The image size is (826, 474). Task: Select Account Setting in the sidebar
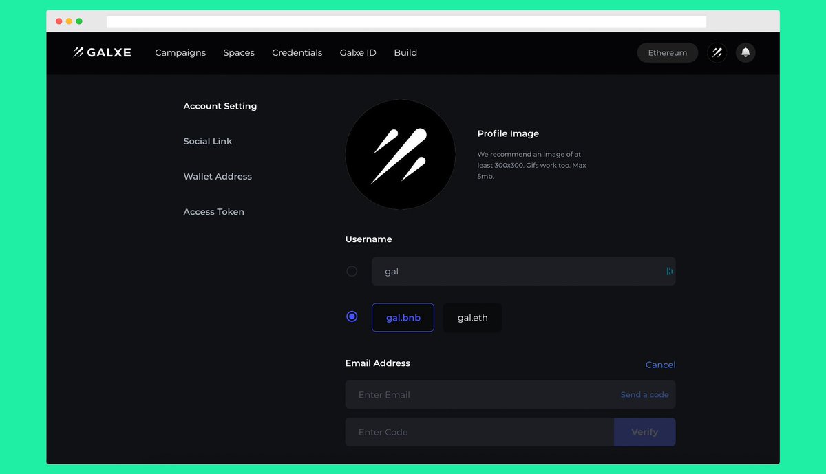[220, 106]
